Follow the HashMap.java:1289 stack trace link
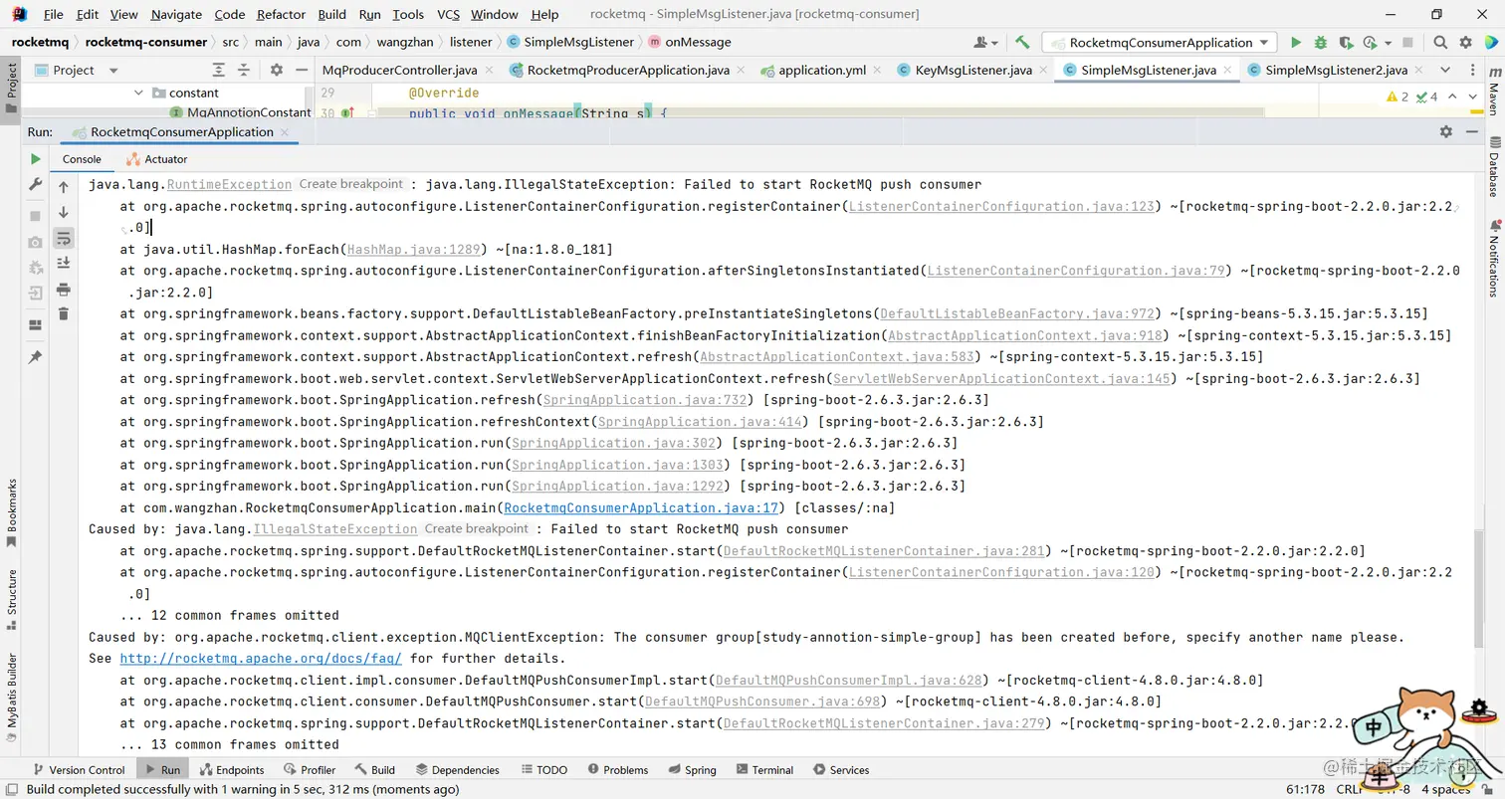The width and height of the screenshot is (1505, 799). [x=415, y=249]
